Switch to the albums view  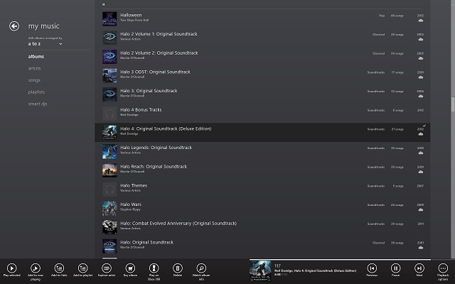pyautogui.click(x=36, y=57)
